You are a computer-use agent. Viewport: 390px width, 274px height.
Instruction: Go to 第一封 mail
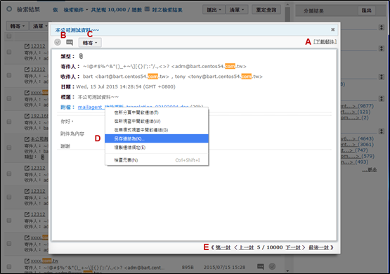pyautogui.click(x=223, y=247)
